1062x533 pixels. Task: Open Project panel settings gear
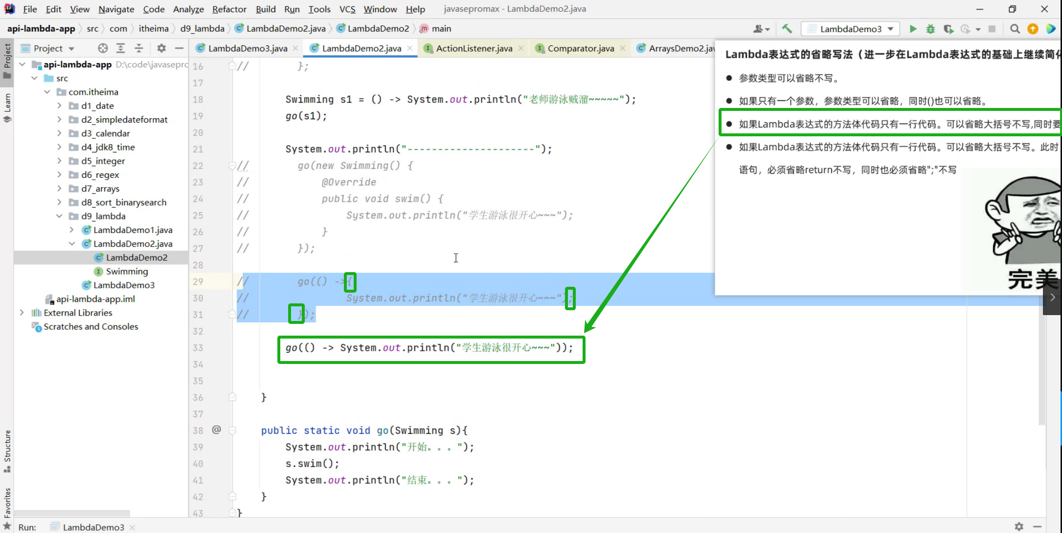pyautogui.click(x=161, y=48)
